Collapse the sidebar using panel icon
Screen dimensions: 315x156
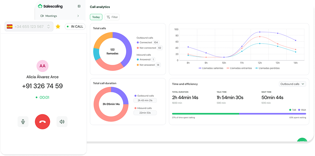pos(79,6)
